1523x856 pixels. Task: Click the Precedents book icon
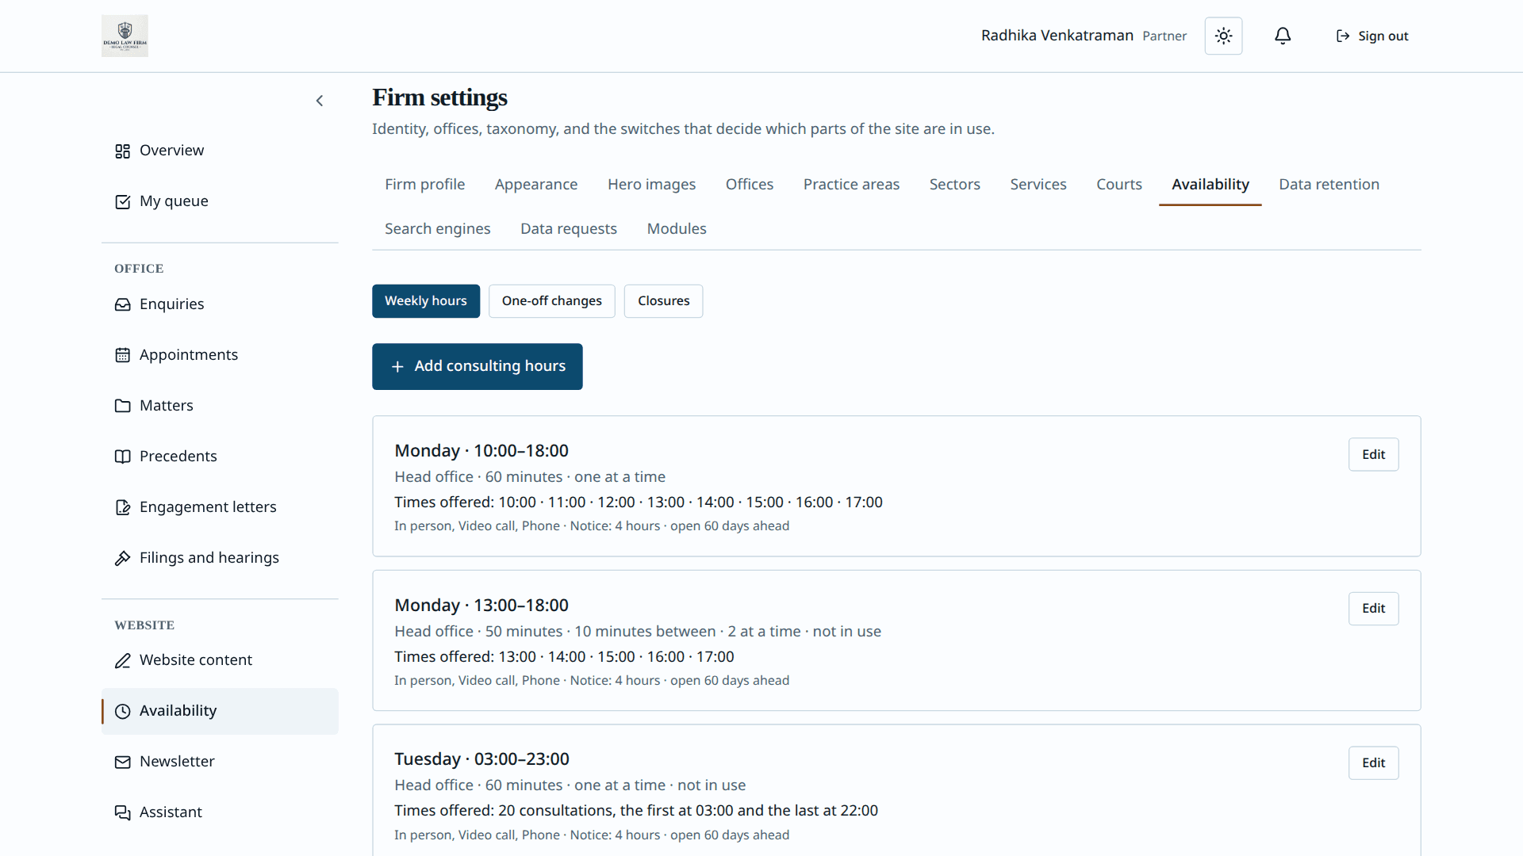click(122, 457)
